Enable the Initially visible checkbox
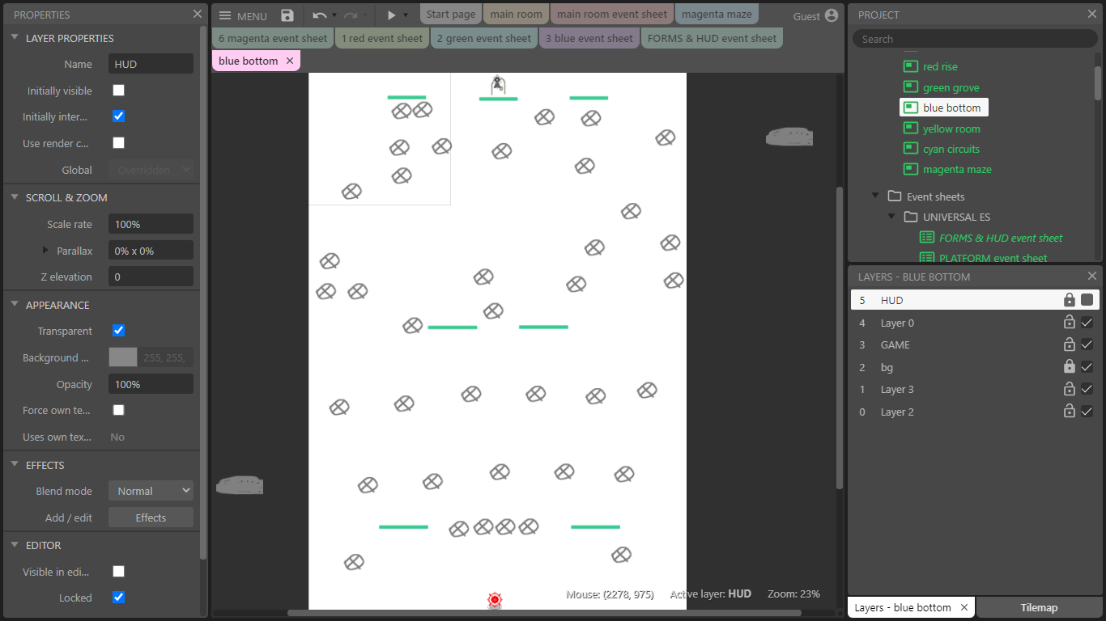The image size is (1106, 621). tap(118, 91)
